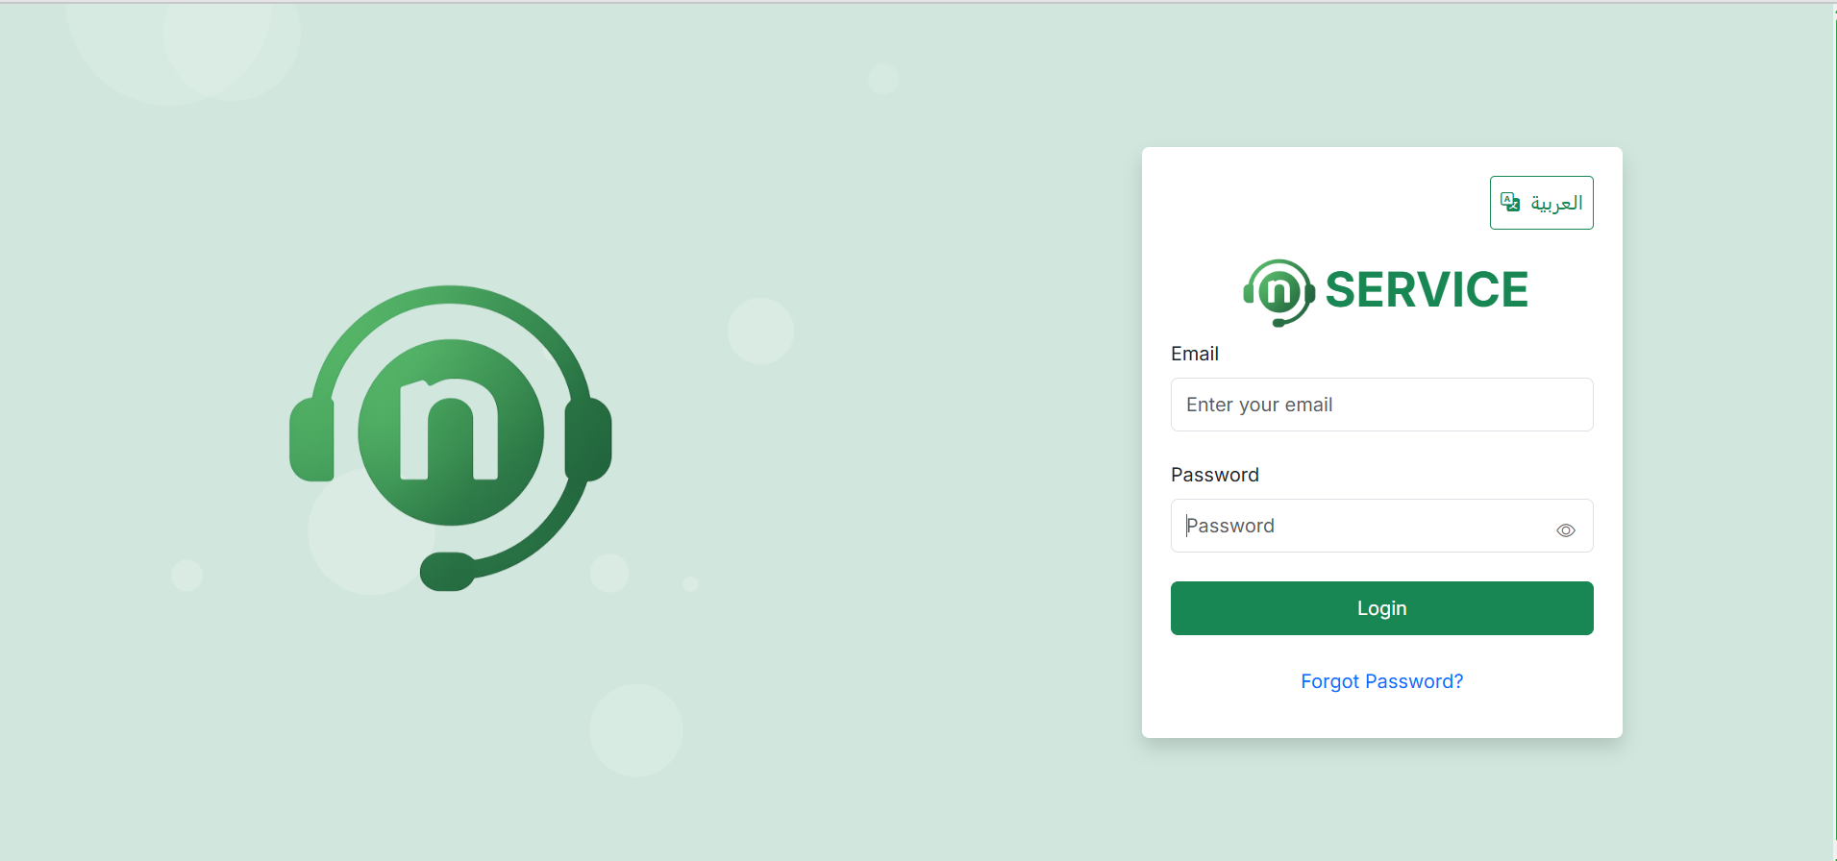Click the translate icon in the language button
The image size is (1837, 861).
pyautogui.click(x=1510, y=202)
